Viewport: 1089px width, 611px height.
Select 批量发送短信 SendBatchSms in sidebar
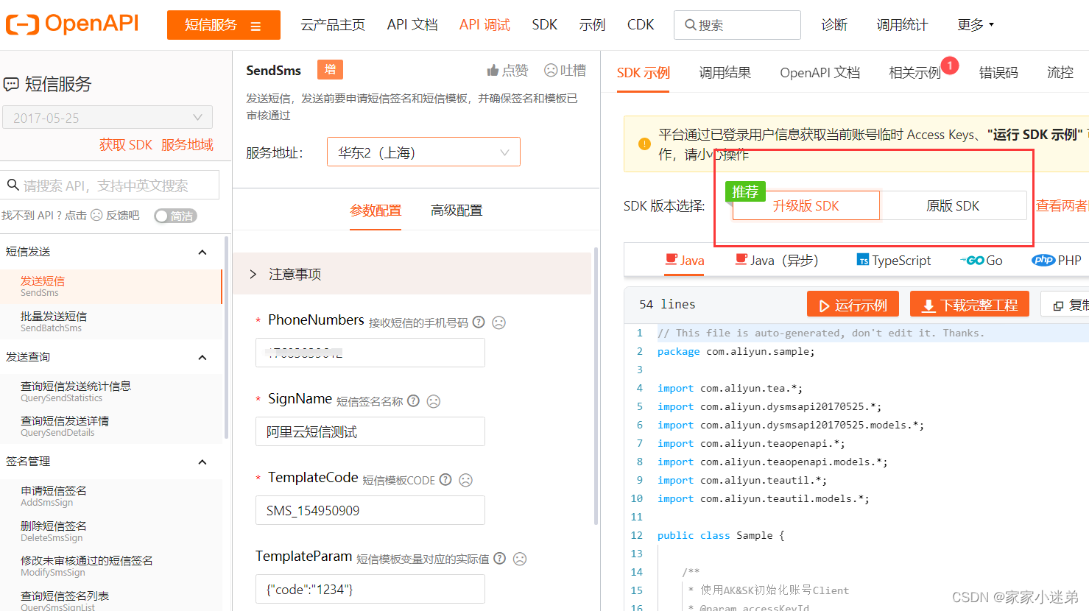111,322
